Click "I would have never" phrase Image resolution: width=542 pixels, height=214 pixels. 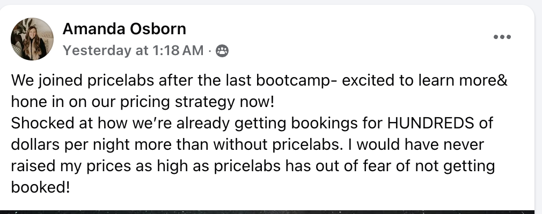click(431, 146)
